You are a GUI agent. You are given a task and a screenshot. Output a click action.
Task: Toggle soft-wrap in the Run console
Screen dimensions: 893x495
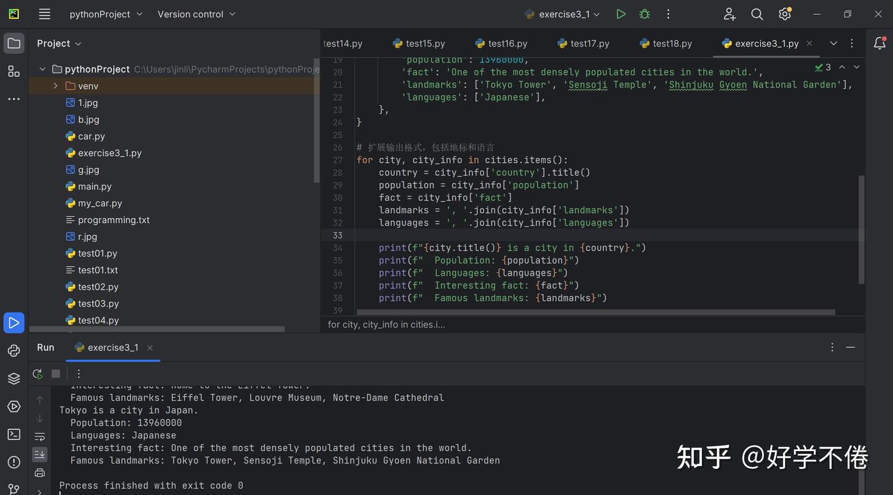coord(40,437)
